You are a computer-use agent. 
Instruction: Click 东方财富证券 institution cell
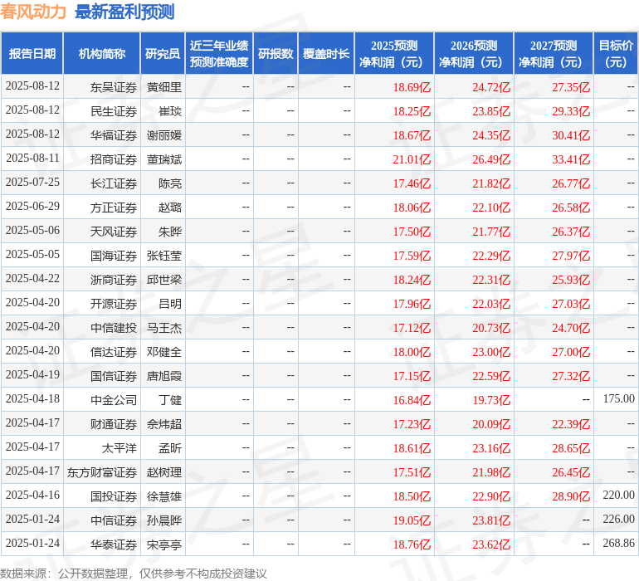click(x=102, y=472)
